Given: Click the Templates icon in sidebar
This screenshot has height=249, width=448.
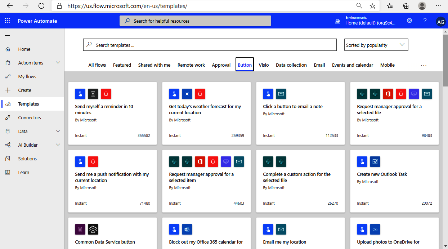Looking at the screenshot, I should pos(8,104).
